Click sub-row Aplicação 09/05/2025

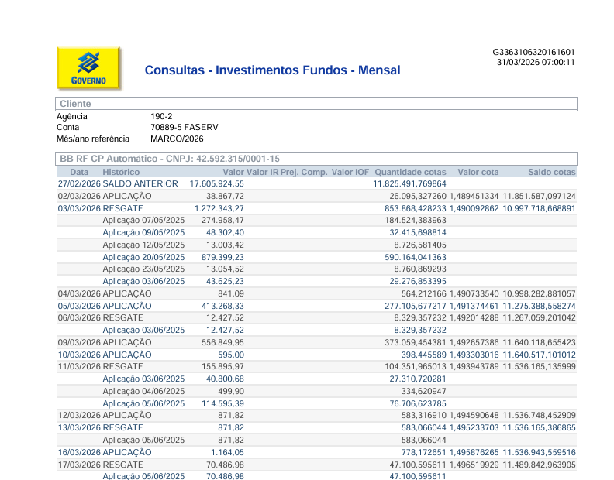coord(316,232)
